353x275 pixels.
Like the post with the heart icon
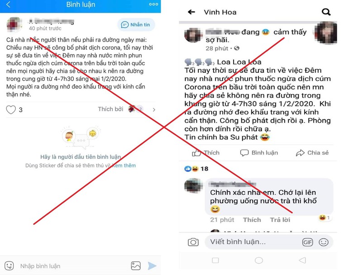(10, 110)
